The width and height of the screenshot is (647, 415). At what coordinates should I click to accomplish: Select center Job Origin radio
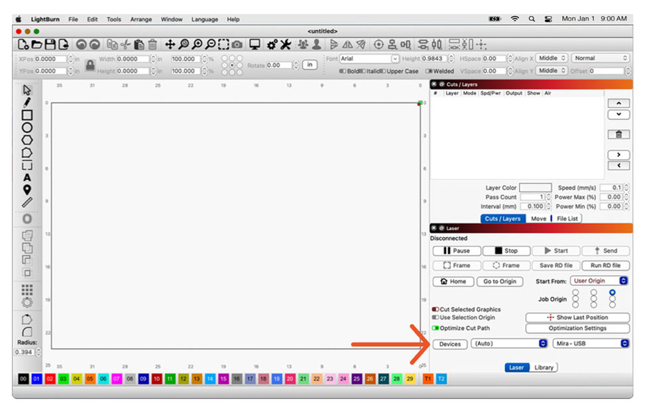click(594, 299)
